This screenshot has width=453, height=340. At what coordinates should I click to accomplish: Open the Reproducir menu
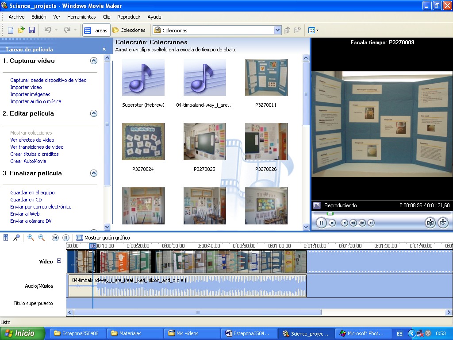click(129, 17)
